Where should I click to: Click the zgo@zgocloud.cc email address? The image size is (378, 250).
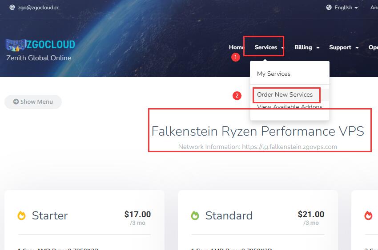pos(39,8)
